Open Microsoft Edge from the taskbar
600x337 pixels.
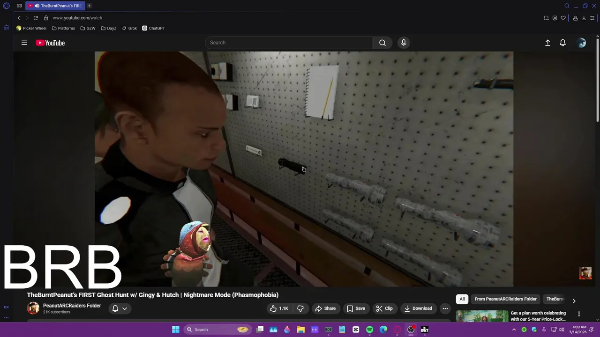point(383,330)
